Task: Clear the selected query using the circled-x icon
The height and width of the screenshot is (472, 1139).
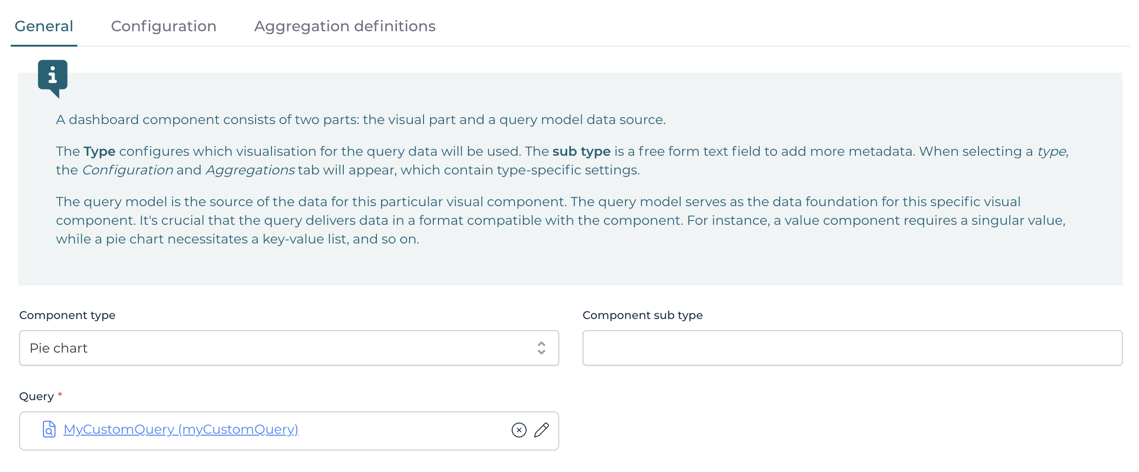Action: [x=518, y=430]
